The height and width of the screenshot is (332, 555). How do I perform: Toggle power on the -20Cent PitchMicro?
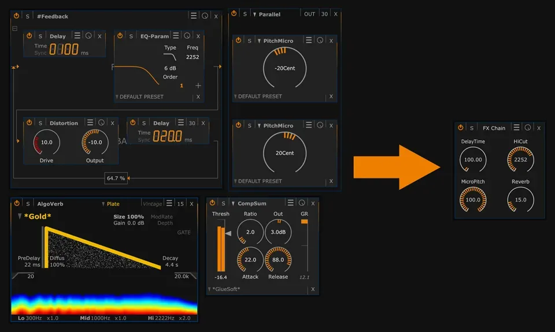coord(238,40)
